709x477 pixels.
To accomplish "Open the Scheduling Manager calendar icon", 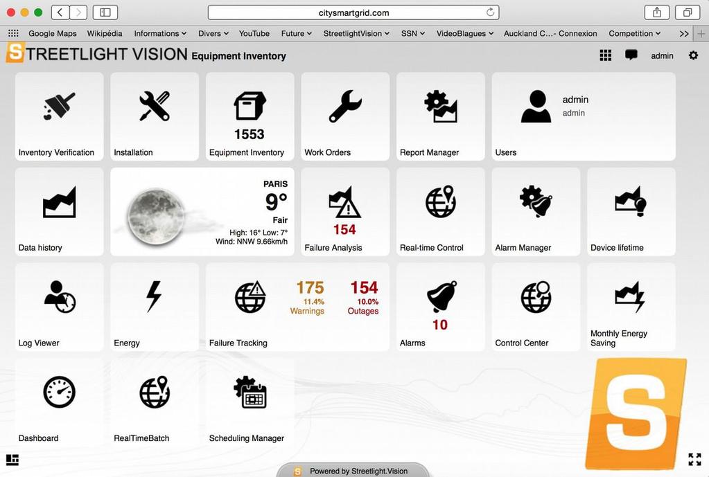I will [x=250, y=392].
